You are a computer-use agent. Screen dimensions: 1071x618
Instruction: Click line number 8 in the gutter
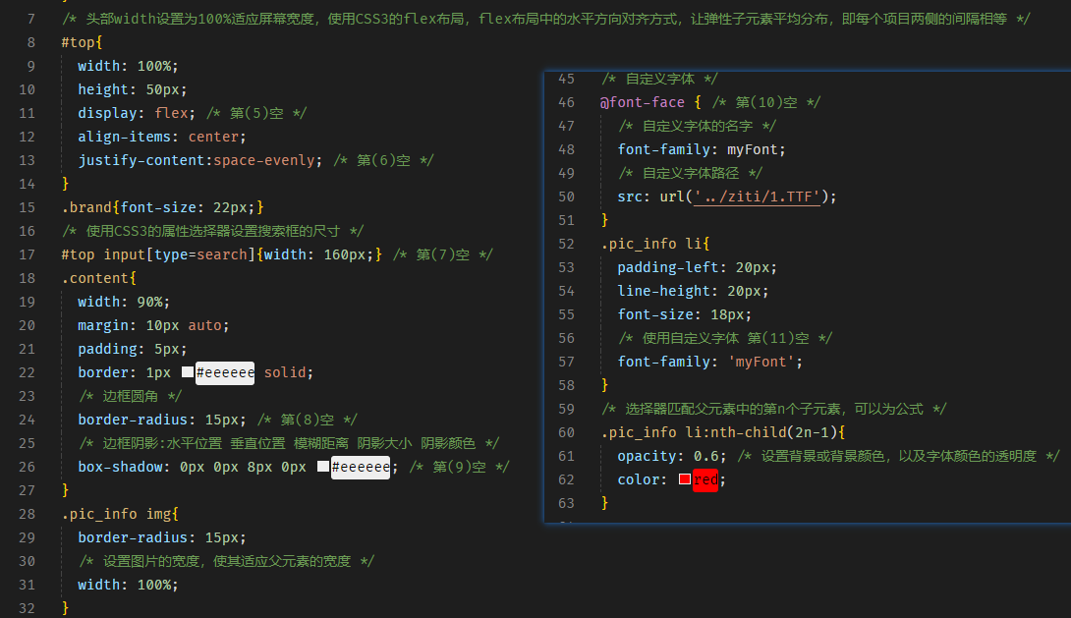pos(31,42)
